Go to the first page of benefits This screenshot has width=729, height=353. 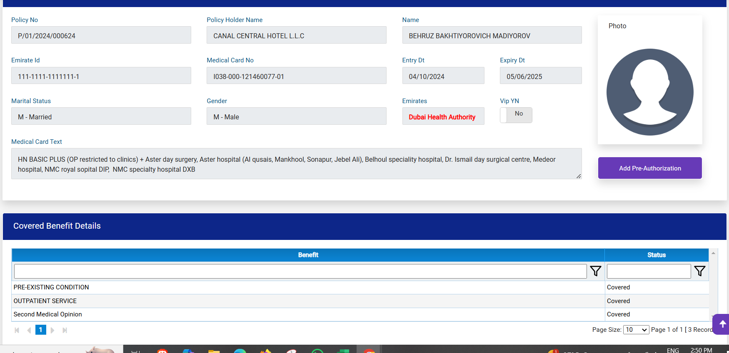[x=17, y=330]
